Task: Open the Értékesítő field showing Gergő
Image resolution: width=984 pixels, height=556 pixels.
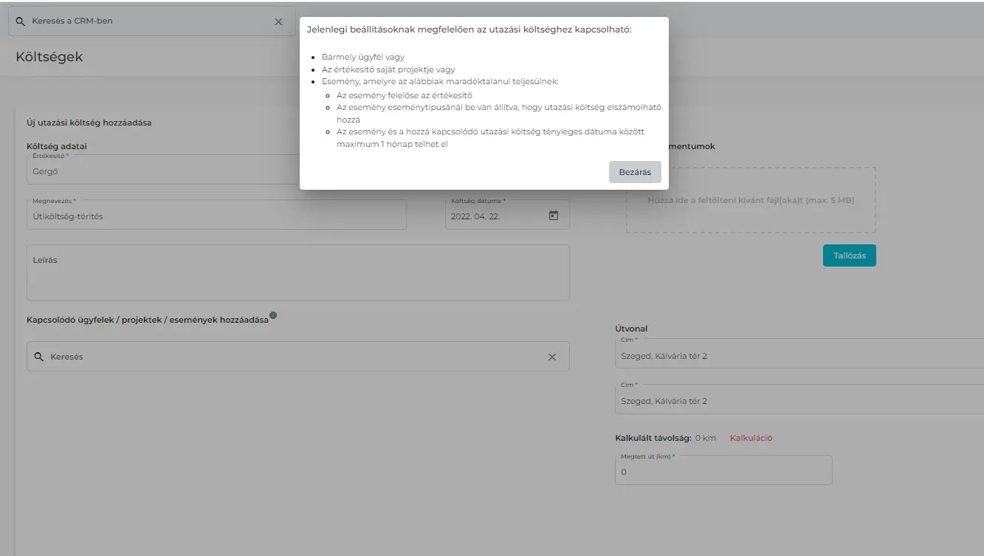Action: 162,171
